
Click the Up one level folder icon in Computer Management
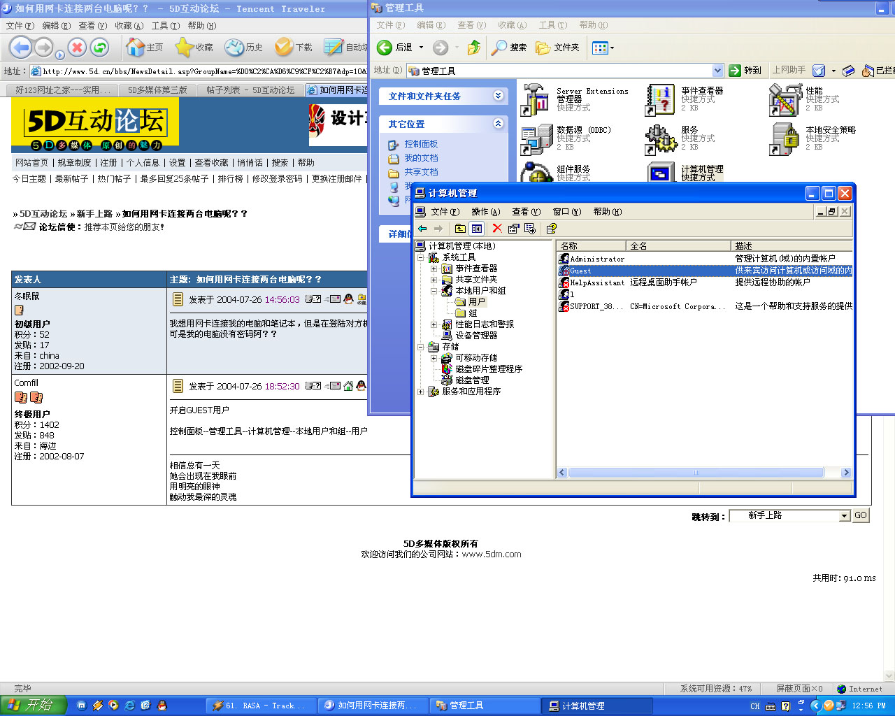pos(460,229)
